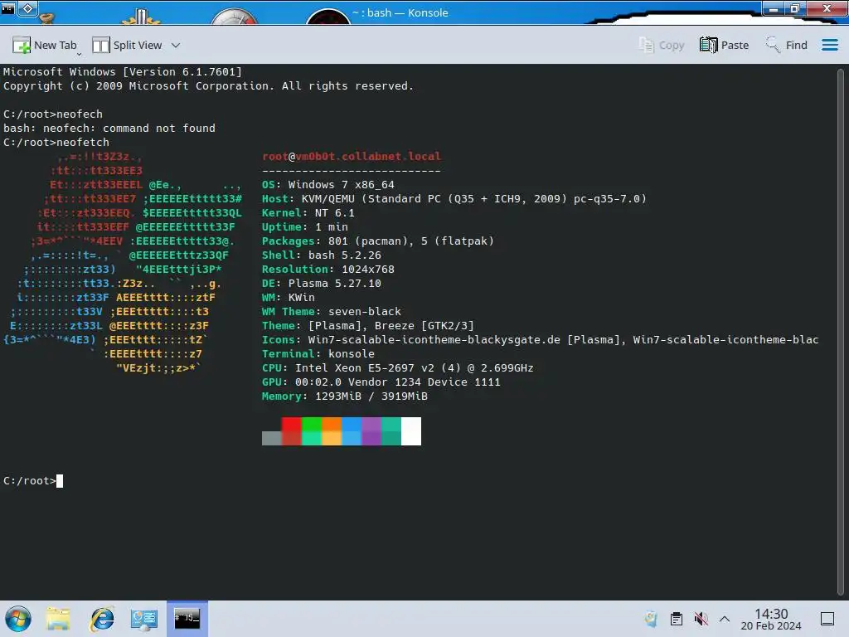The width and height of the screenshot is (849, 637).
Task: Click the Show Desktop button
Action: click(x=827, y=619)
